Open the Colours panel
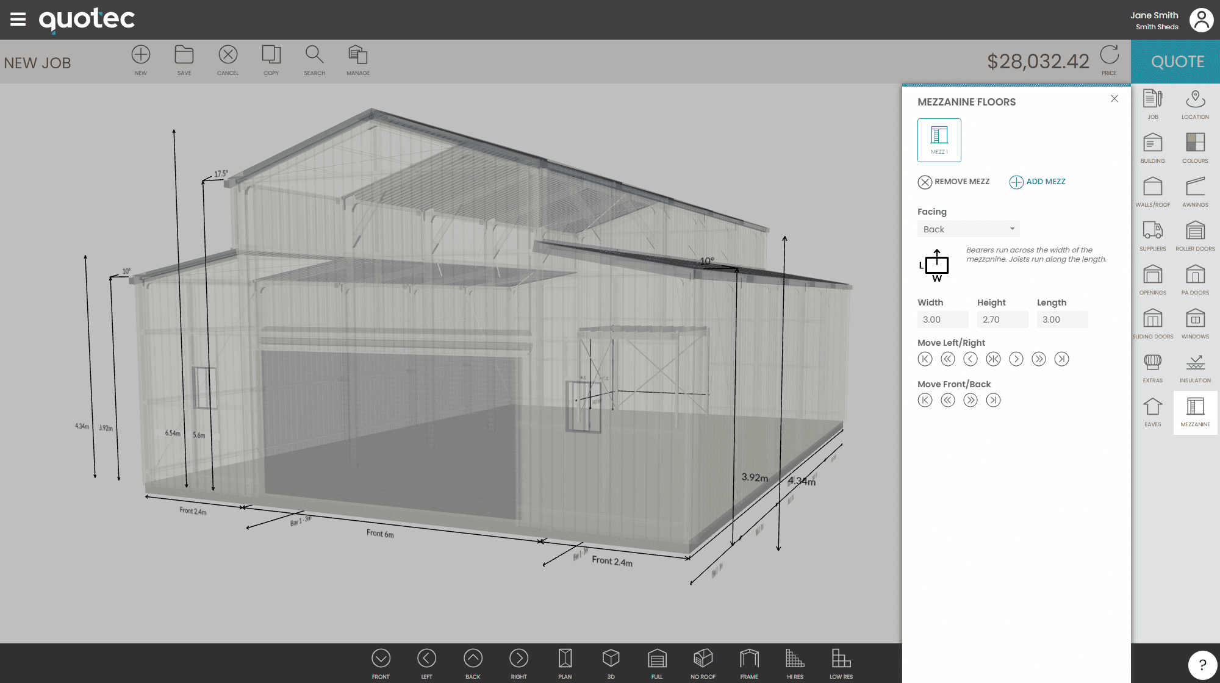This screenshot has height=683, width=1220. 1194,146
